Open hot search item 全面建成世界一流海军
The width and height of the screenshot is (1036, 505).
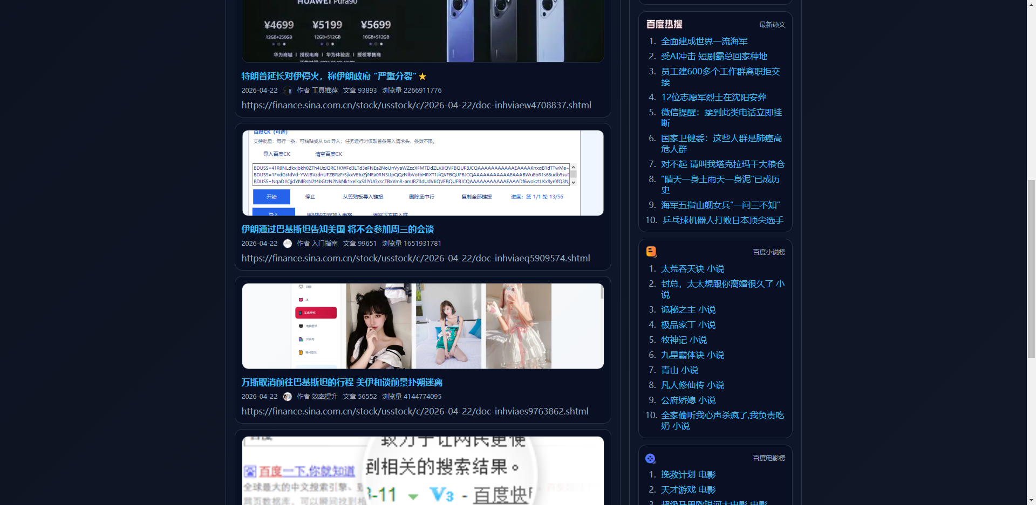click(x=704, y=41)
